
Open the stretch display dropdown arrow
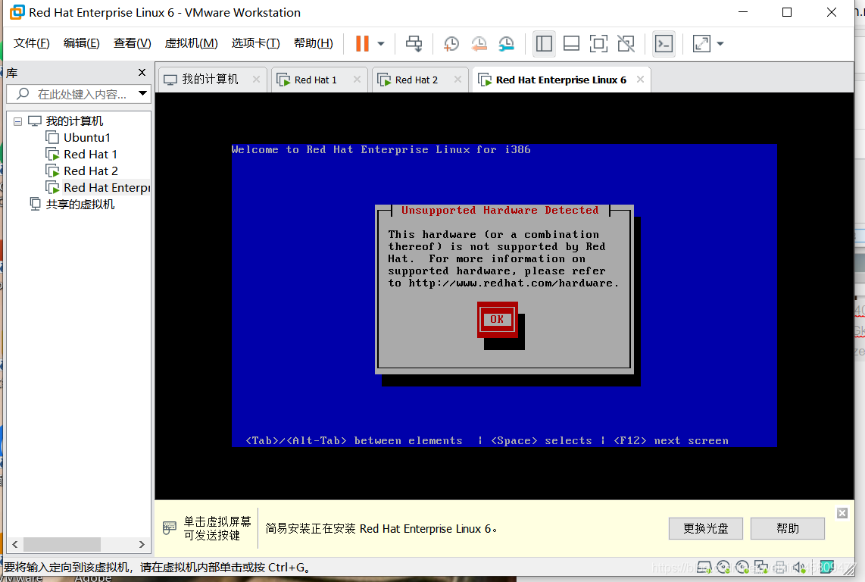[x=720, y=44]
